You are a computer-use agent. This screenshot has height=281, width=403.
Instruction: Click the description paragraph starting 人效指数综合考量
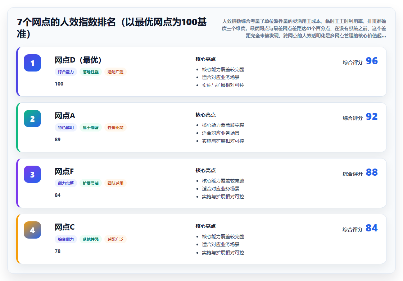point(304,28)
